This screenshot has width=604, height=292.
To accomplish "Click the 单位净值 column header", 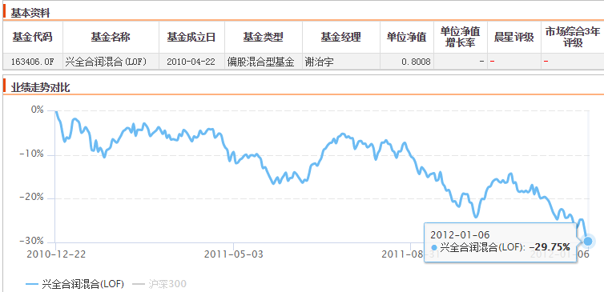I will click(x=407, y=37).
